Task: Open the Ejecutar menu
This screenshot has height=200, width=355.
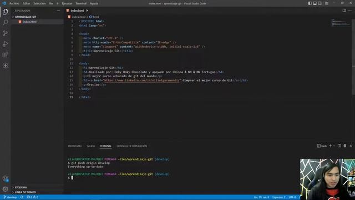Action: pos(67,3)
